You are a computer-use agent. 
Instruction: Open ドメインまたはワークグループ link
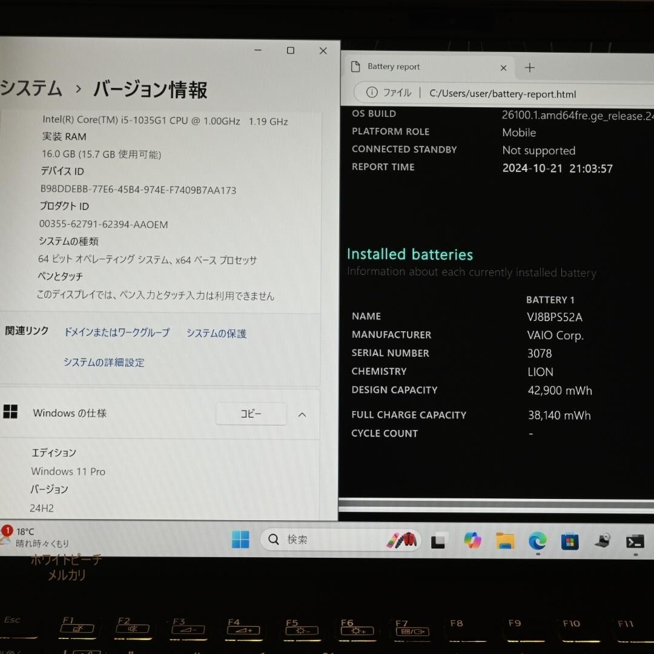pos(117,332)
